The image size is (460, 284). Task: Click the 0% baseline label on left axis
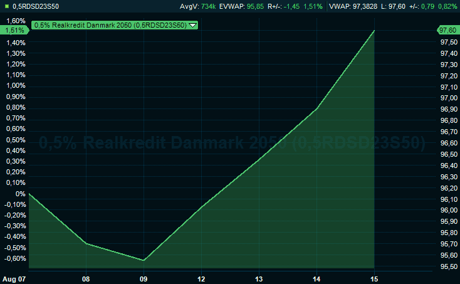coord(21,194)
